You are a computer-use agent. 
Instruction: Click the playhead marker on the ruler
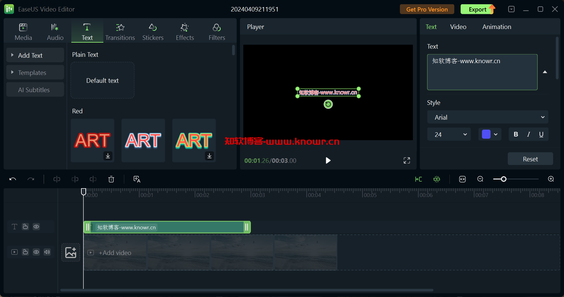[83, 192]
